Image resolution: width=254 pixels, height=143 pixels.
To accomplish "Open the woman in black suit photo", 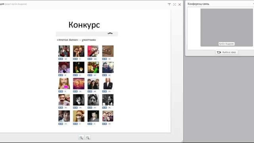I will pyautogui.click(x=108, y=83).
